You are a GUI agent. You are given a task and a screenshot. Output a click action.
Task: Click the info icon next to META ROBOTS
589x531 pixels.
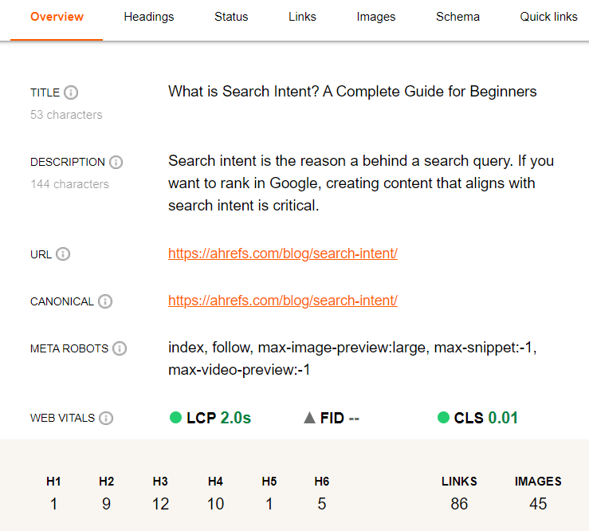(120, 348)
